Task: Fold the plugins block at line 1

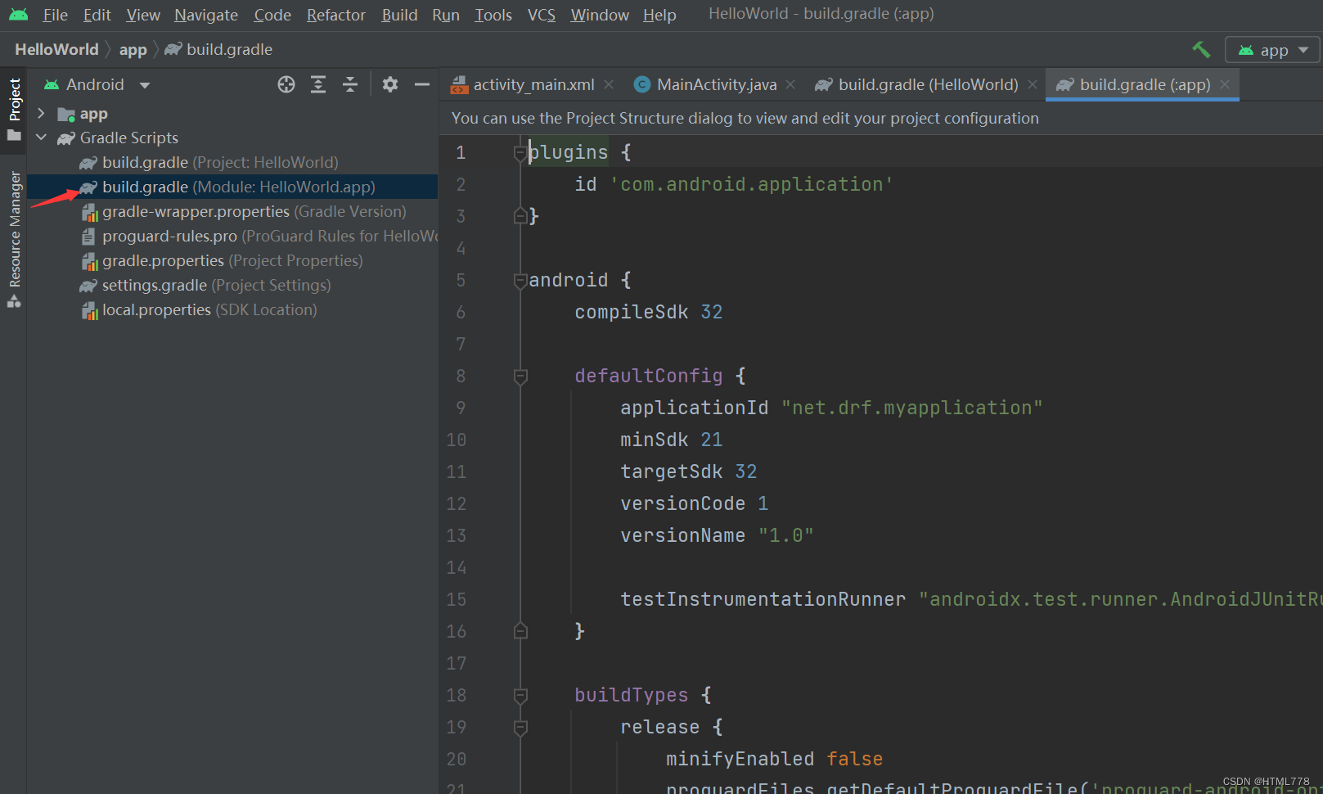Action: 520,152
